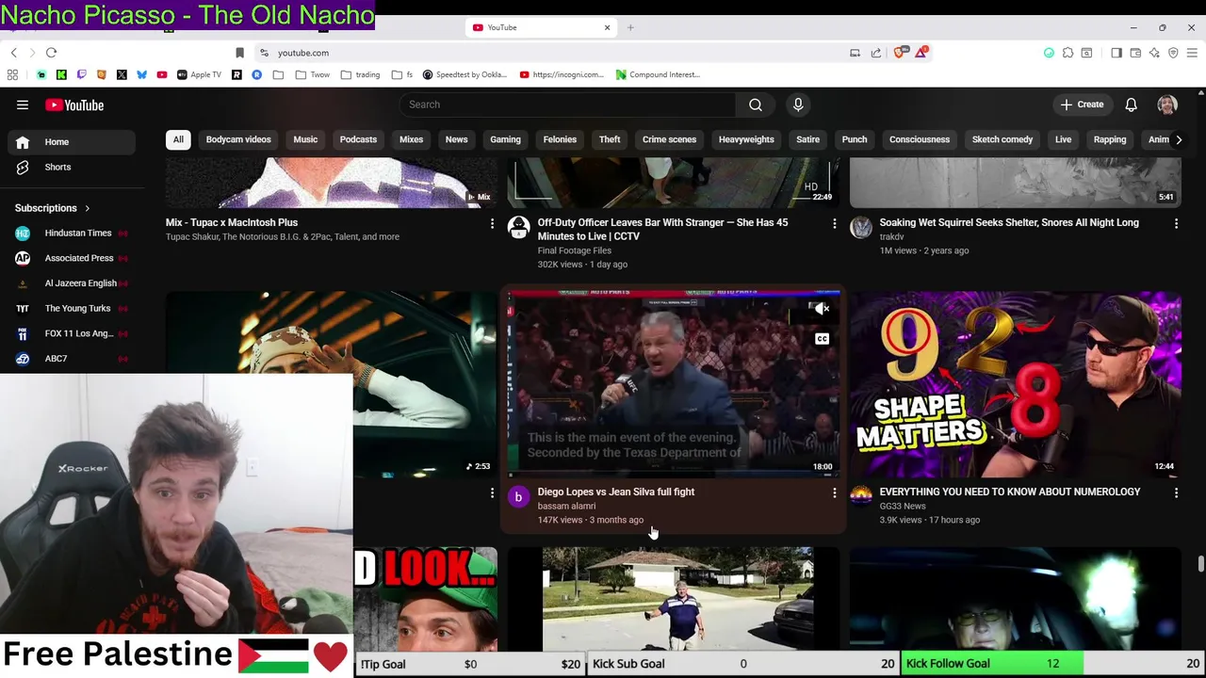Unmute the Diego Lopes preview video
The width and height of the screenshot is (1206, 678).
point(823,309)
